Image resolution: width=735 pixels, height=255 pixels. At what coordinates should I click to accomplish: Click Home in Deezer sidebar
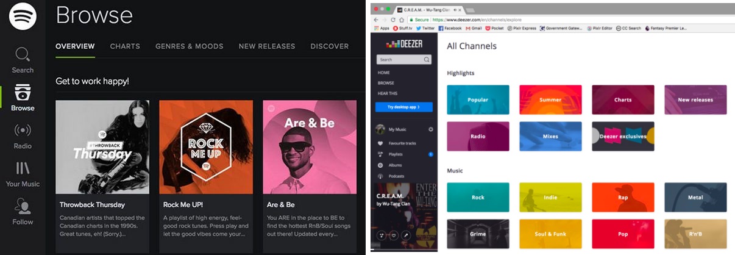coord(384,73)
